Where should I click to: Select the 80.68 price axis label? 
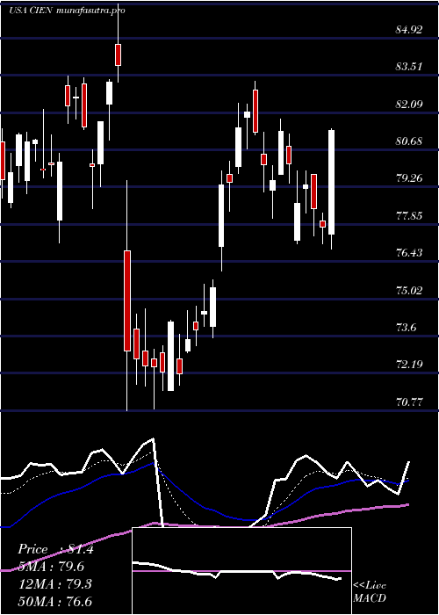(x=409, y=141)
